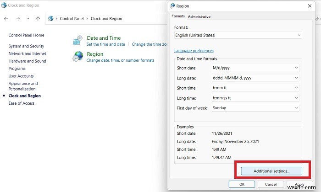Click the Clock and Region window title icon
The height and width of the screenshot is (192, 321).
[4, 5]
